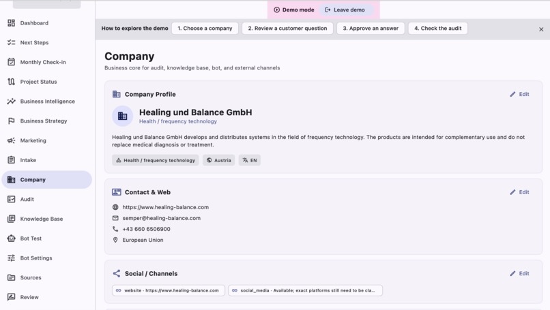Click the EN language tag
Image resolution: width=550 pixels, height=310 pixels.
250,160
